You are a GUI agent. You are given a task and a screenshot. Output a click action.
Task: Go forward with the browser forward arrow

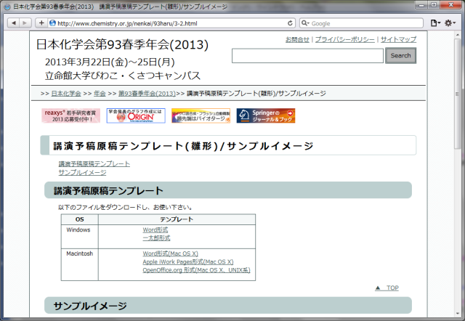click(25, 23)
